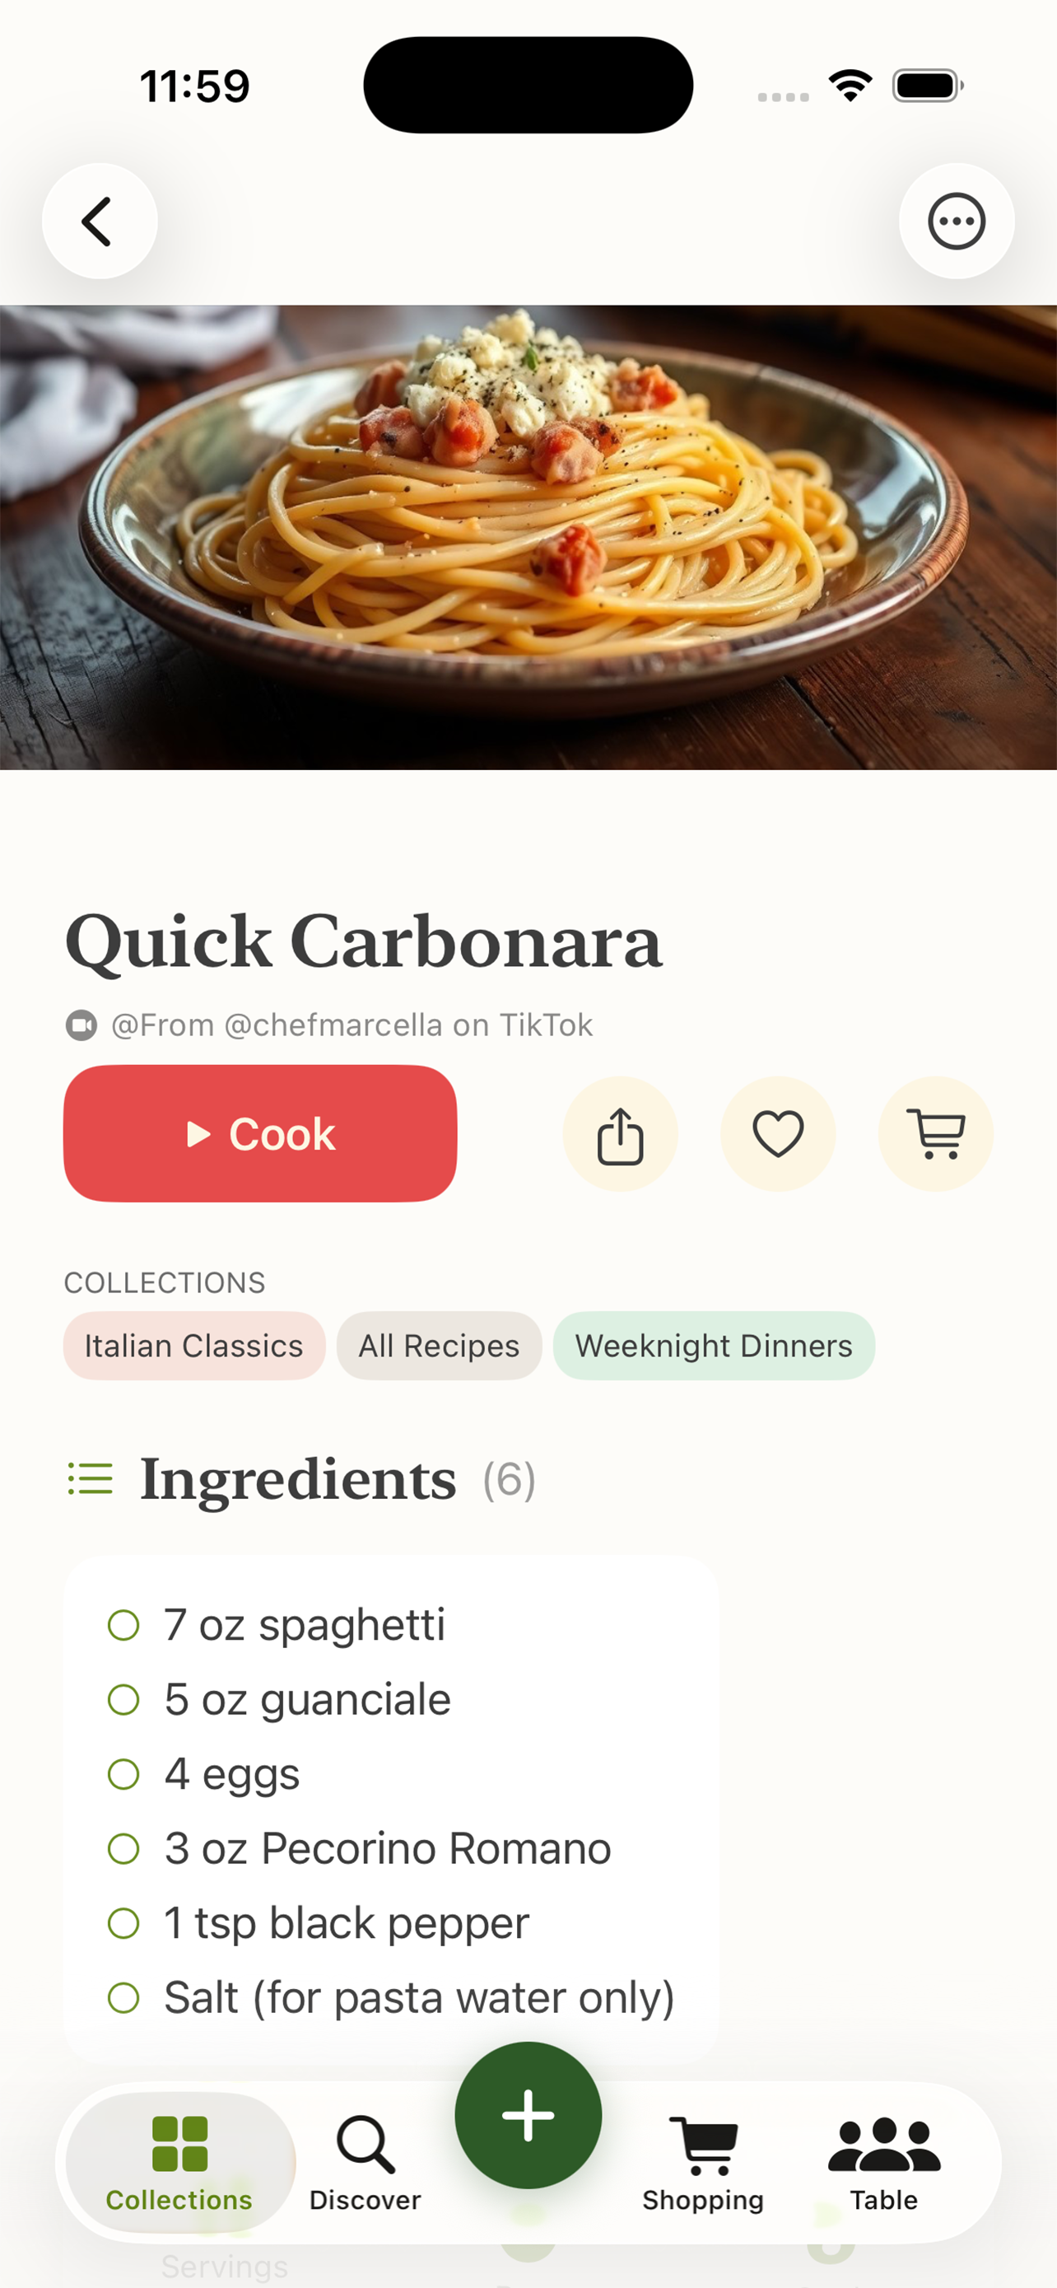Check off 5 oz guanciale
The height and width of the screenshot is (2288, 1057).
pos(123,1700)
